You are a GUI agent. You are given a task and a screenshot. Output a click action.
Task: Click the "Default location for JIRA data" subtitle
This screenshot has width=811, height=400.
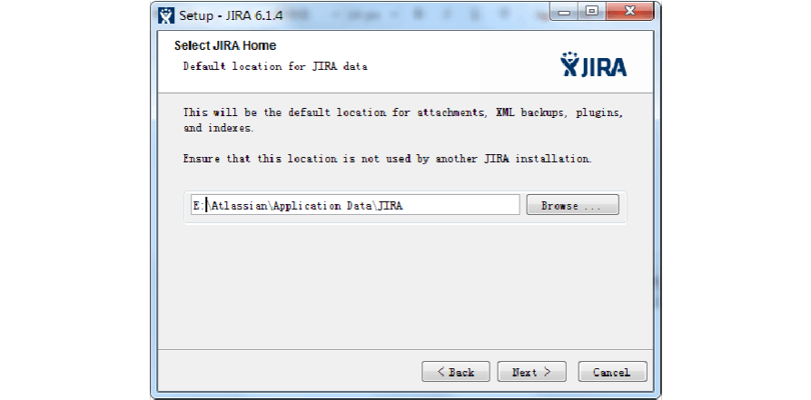pos(274,66)
